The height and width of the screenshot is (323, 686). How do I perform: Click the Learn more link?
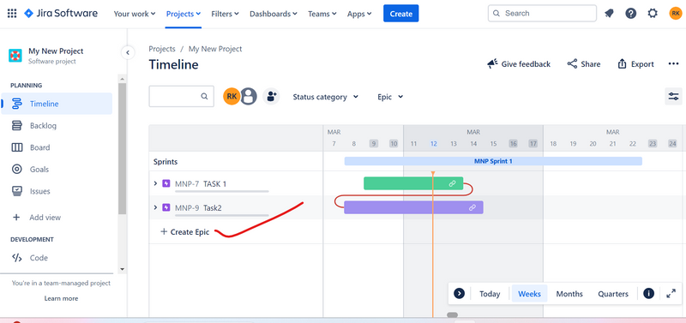click(x=61, y=298)
